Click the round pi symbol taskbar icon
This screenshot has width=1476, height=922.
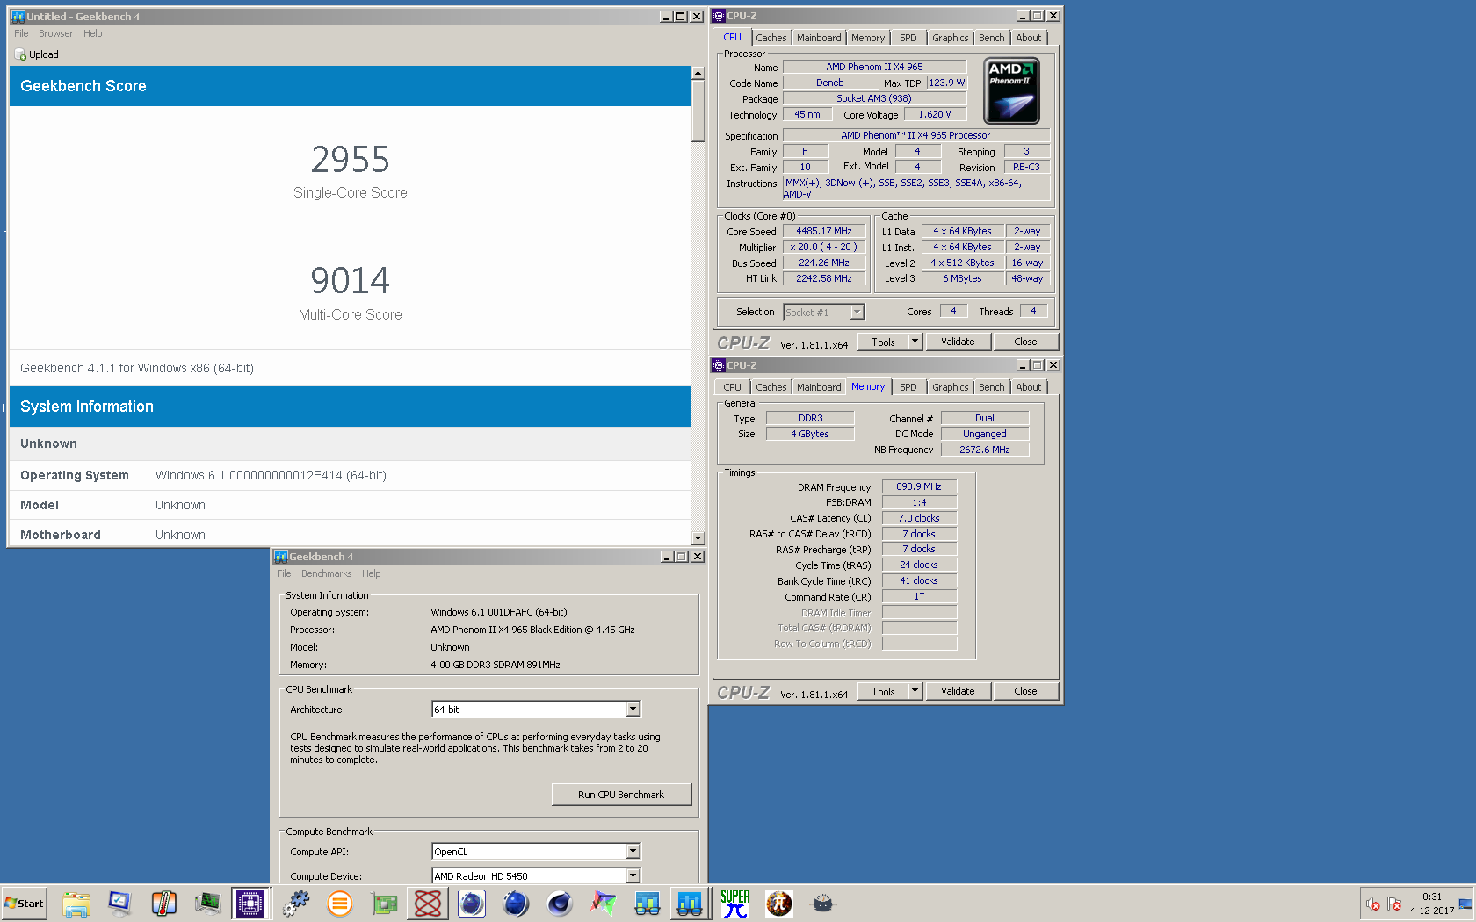click(779, 904)
